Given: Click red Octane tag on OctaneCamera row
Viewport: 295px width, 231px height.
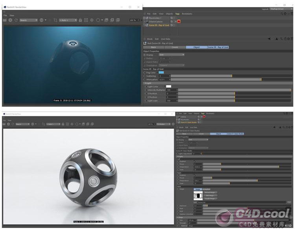Looking at the screenshot, I should (179, 22).
